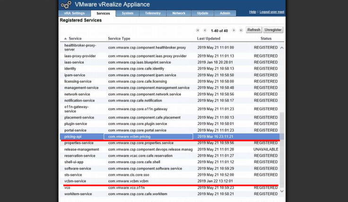Open the Help link

252,12
